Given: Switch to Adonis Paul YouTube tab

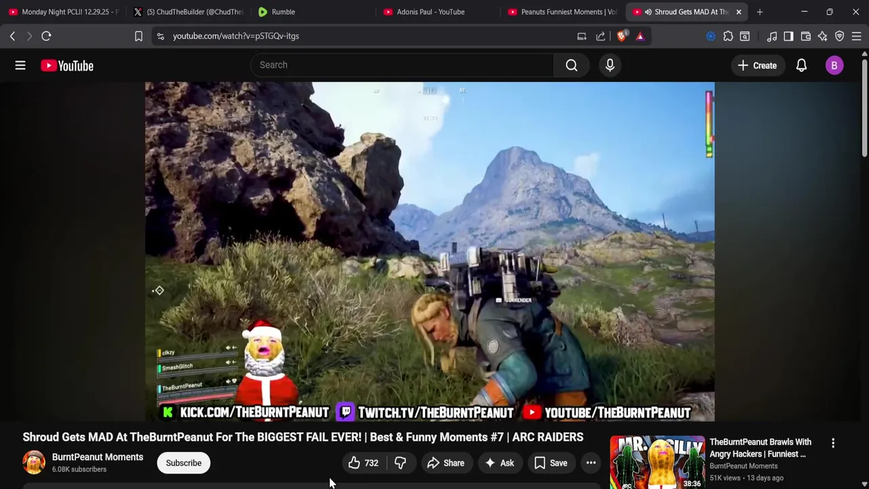Looking at the screenshot, I should click(437, 12).
